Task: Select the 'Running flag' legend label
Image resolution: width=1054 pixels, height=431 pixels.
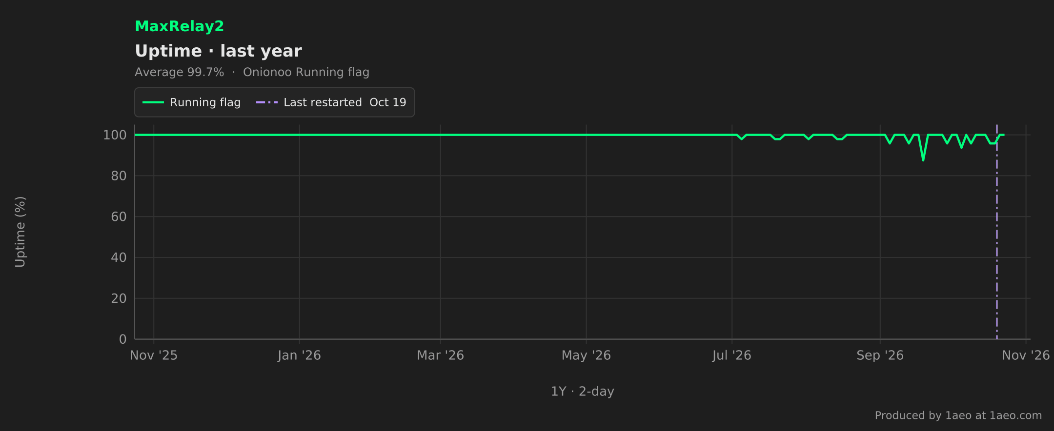Action: coord(205,102)
